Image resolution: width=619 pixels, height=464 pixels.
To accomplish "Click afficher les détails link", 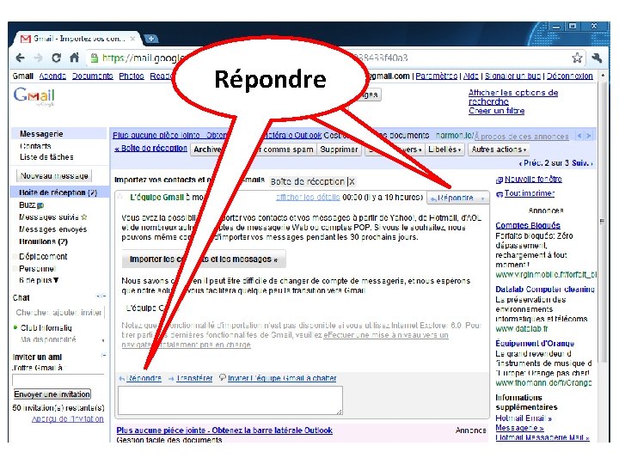I will 308,197.
